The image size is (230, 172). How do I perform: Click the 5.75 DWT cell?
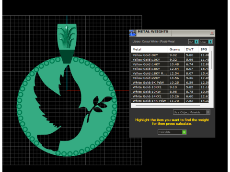[191, 92]
